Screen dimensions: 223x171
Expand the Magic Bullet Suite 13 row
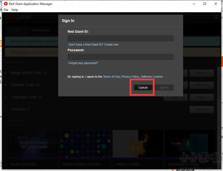pos(6,73)
